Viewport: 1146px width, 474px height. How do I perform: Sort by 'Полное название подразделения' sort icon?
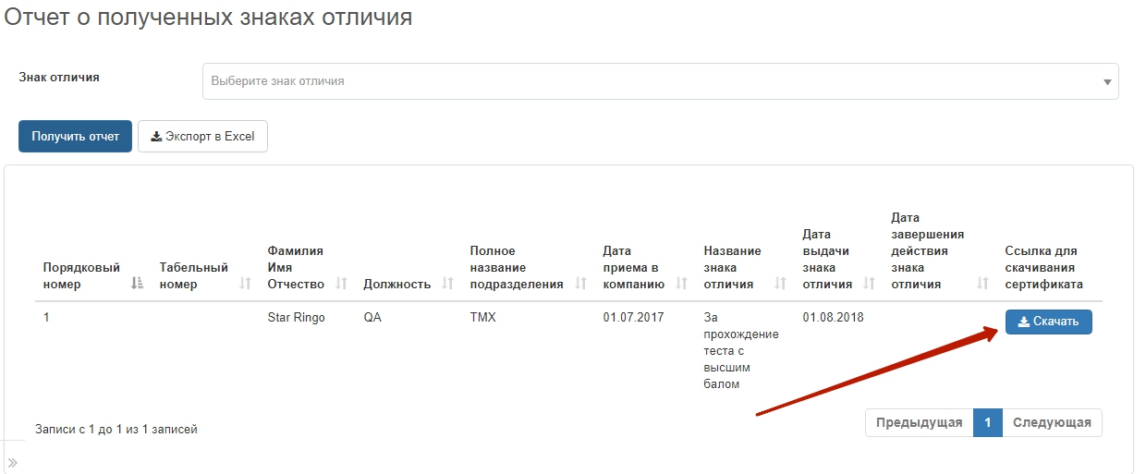(x=580, y=284)
